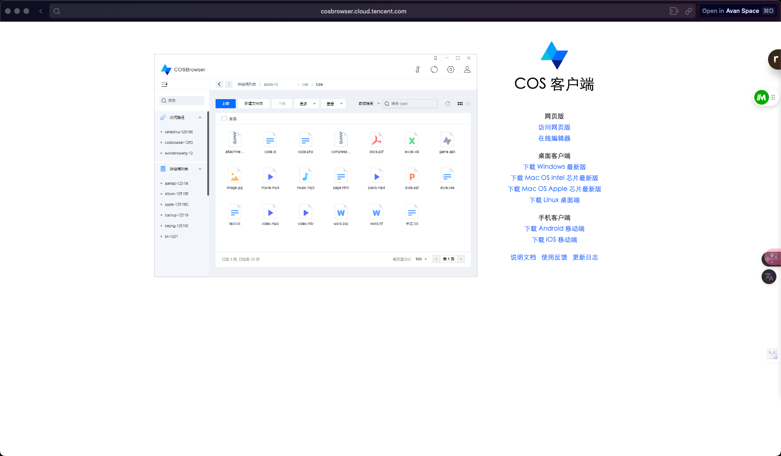
Task: Go back with the browser back arrow
Action: [41, 11]
